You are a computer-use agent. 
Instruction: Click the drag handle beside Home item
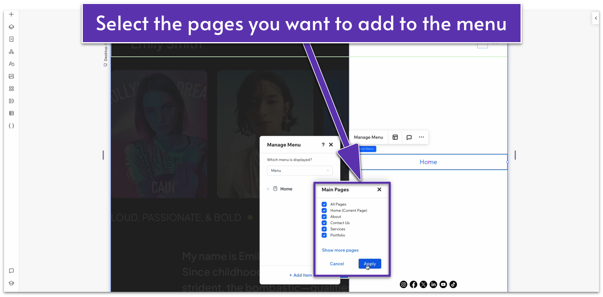268,189
